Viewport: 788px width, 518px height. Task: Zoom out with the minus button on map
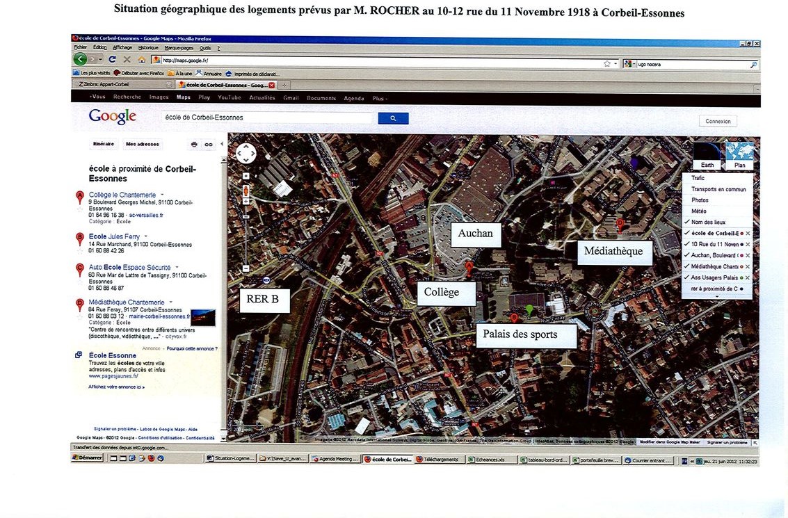pyautogui.click(x=246, y=268)
